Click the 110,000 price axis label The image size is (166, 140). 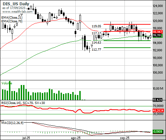[158, 58]
